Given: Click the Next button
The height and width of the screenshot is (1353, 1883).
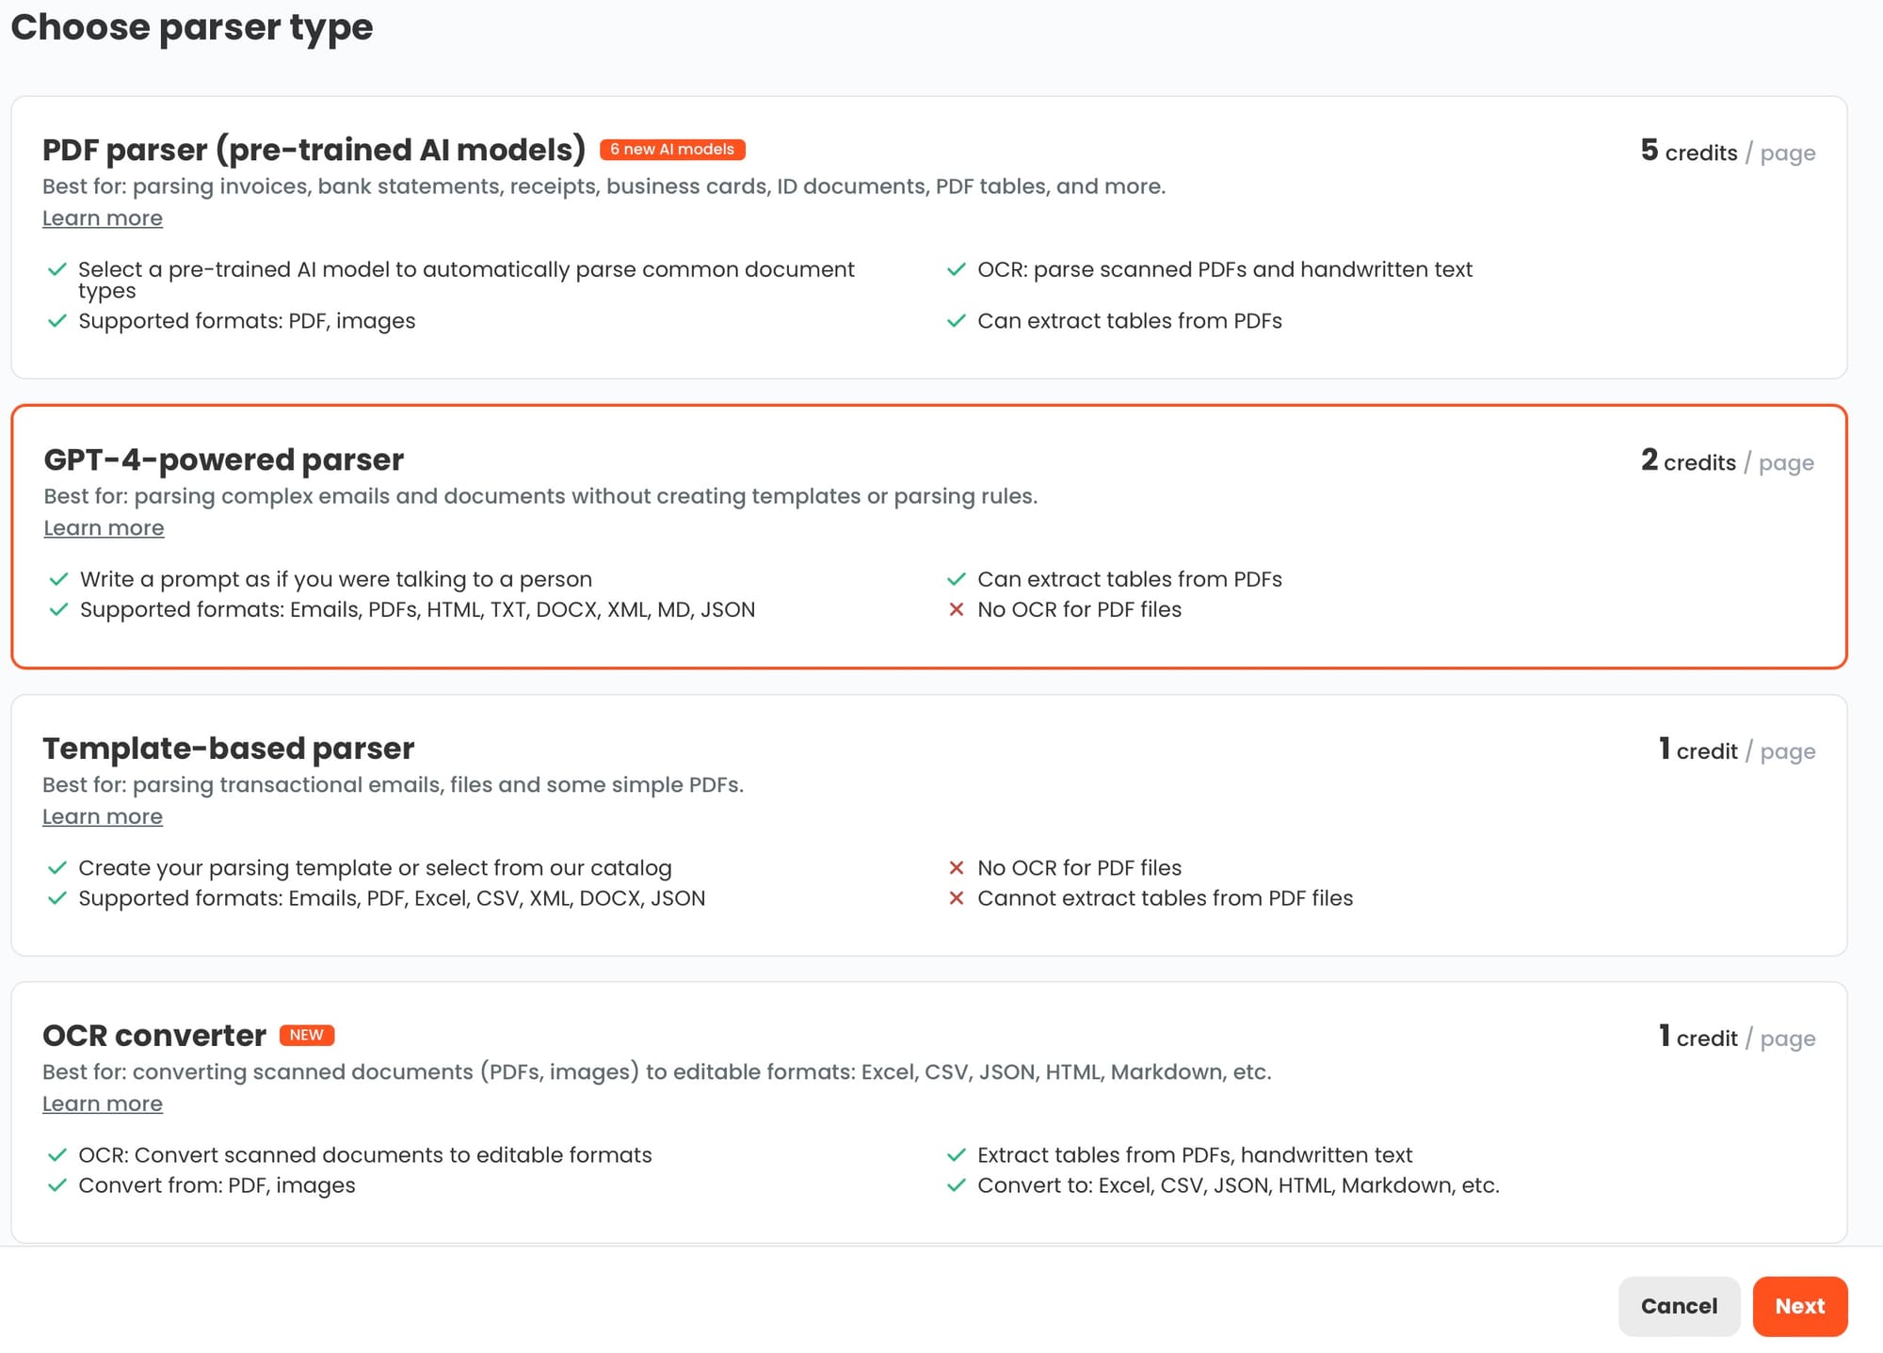Looking at the screenshot, I should [x=1799, y=1306].
